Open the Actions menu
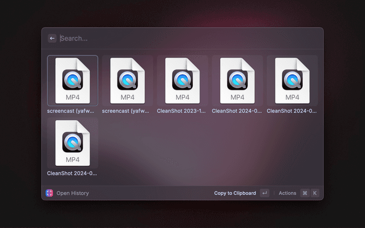Image resolution: width=365 pixels, height=228 pixels. pyautogui.click(x=287, y=193)
